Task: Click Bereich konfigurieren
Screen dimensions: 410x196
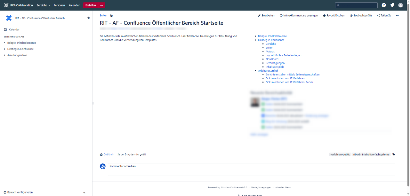Action: click(x=18, y=192)
